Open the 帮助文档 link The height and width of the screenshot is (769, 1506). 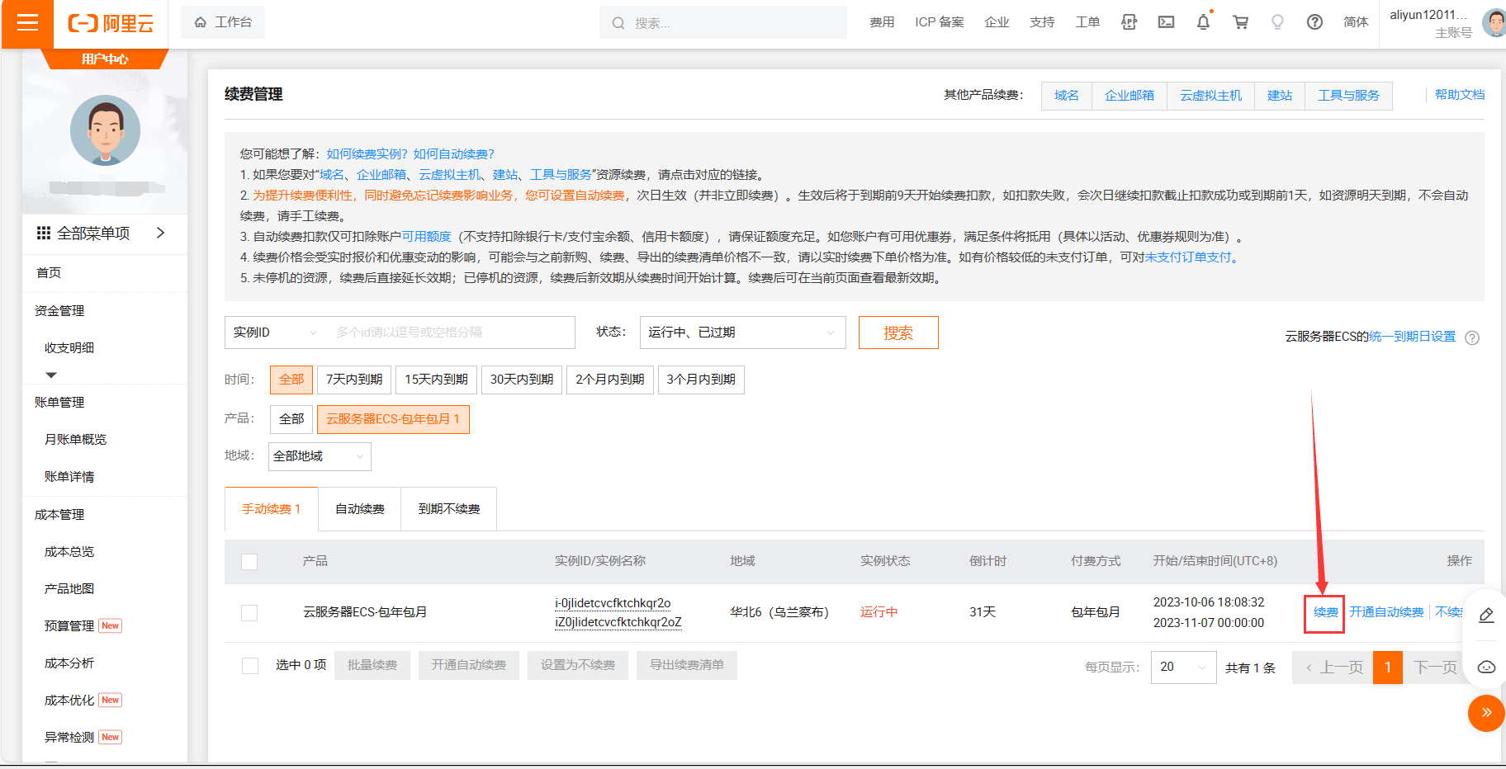(x=1460, y=95)
